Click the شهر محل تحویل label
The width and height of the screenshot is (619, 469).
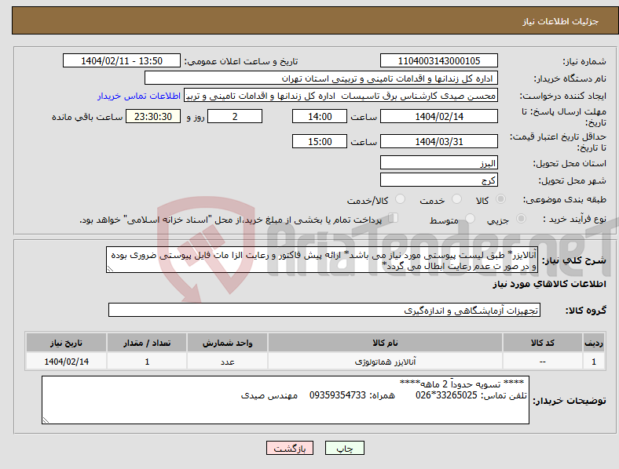tap(573, 181)
